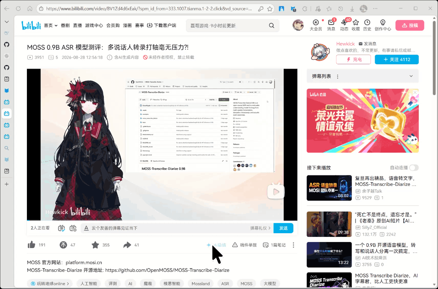Image resolution: width=438 pixels, height=289 pixels.
Task: Open 1篇笔记 notes button
Action: click(274, 245)
